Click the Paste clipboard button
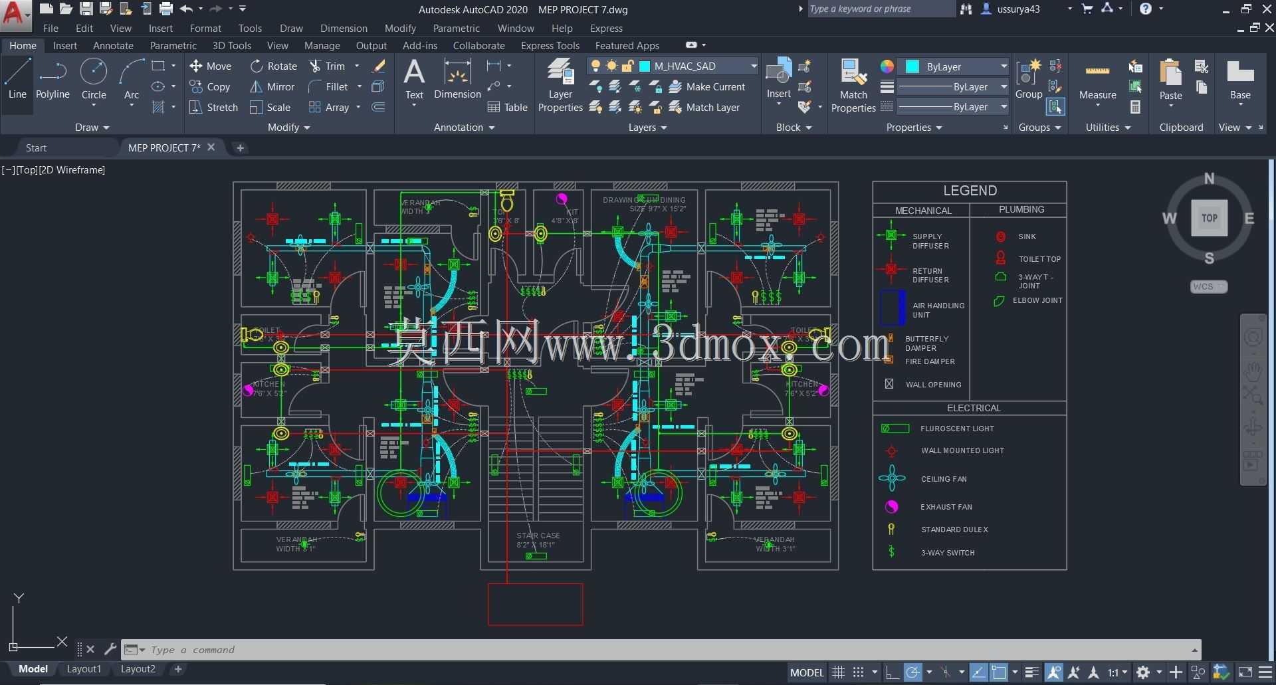The image size is (1276, 685). [1170, 80]
